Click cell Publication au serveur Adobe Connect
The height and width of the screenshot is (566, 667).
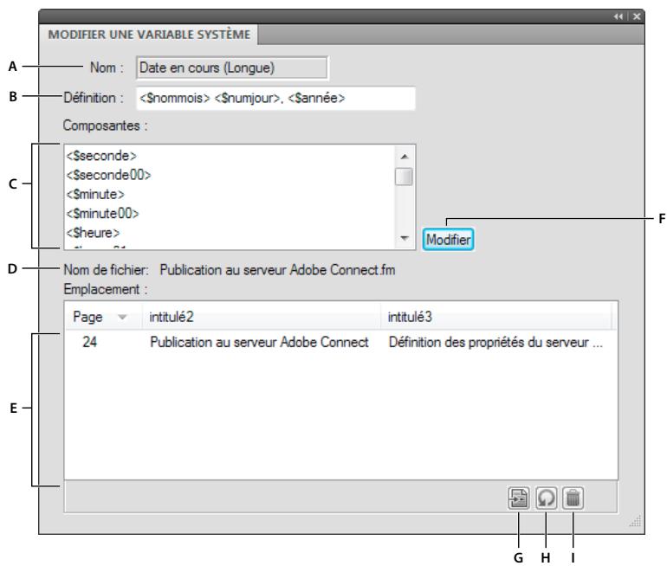point(260,342)
